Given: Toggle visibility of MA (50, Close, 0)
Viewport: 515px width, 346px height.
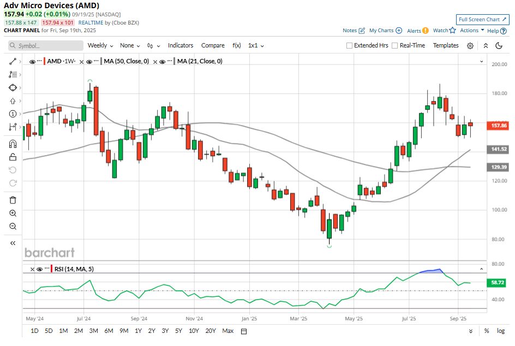Looking at the screenshot, I should 89,62.
